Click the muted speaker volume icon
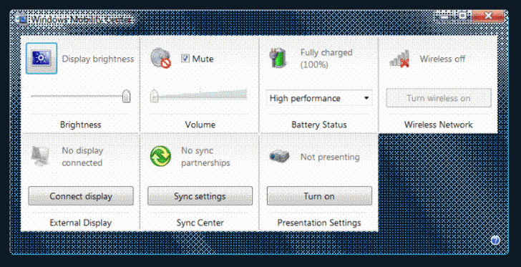This screenshot has height=267, width=521. tap(160, 58)
